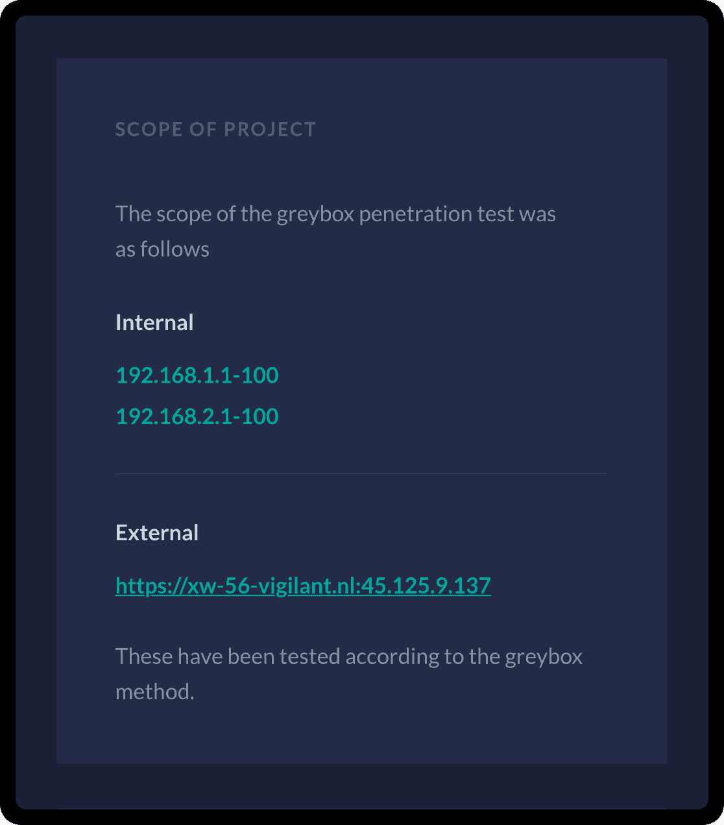
Task: Click "greybox" in the closing sentence
Action: tap(544, 656)
